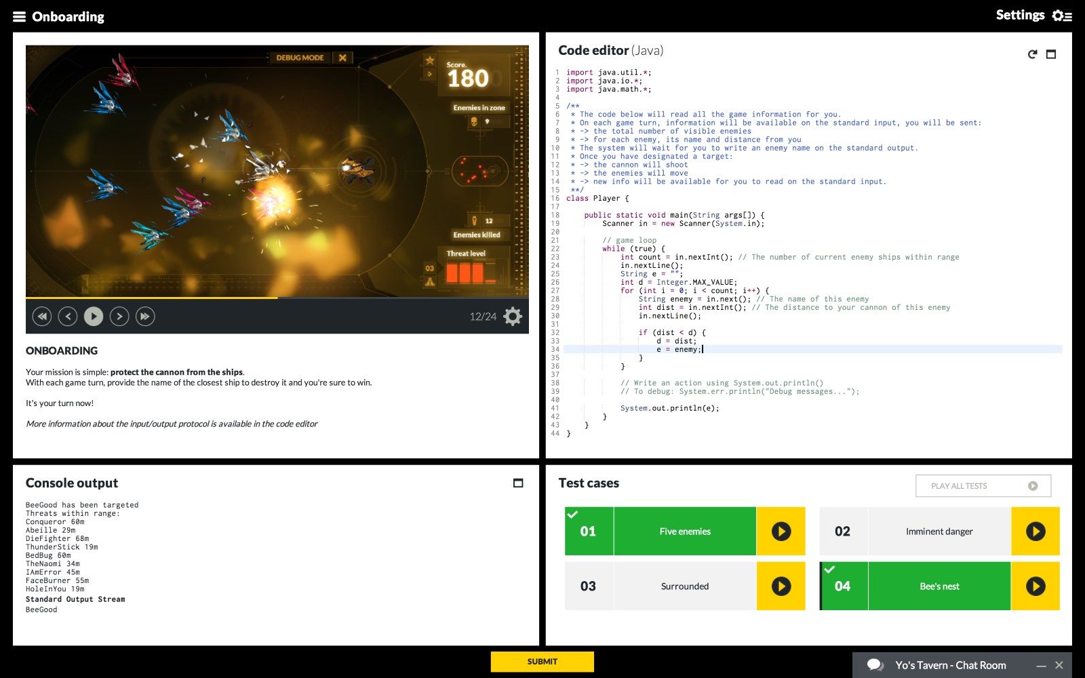1085x678 pixels.
Task: Step back one frame in replay
Action: (x=68, y=316)
